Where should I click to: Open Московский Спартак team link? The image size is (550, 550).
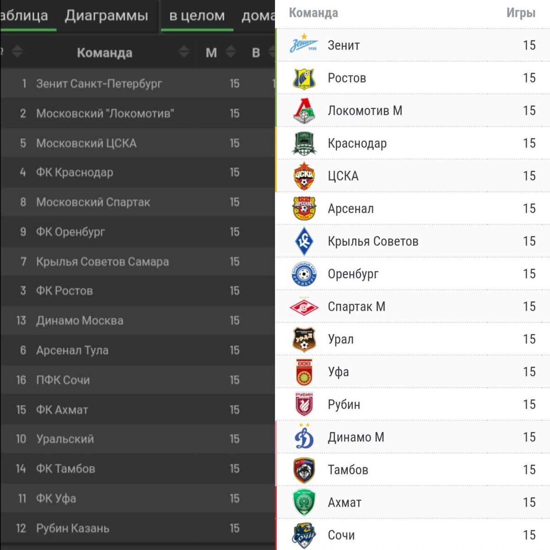pos(93,202)
